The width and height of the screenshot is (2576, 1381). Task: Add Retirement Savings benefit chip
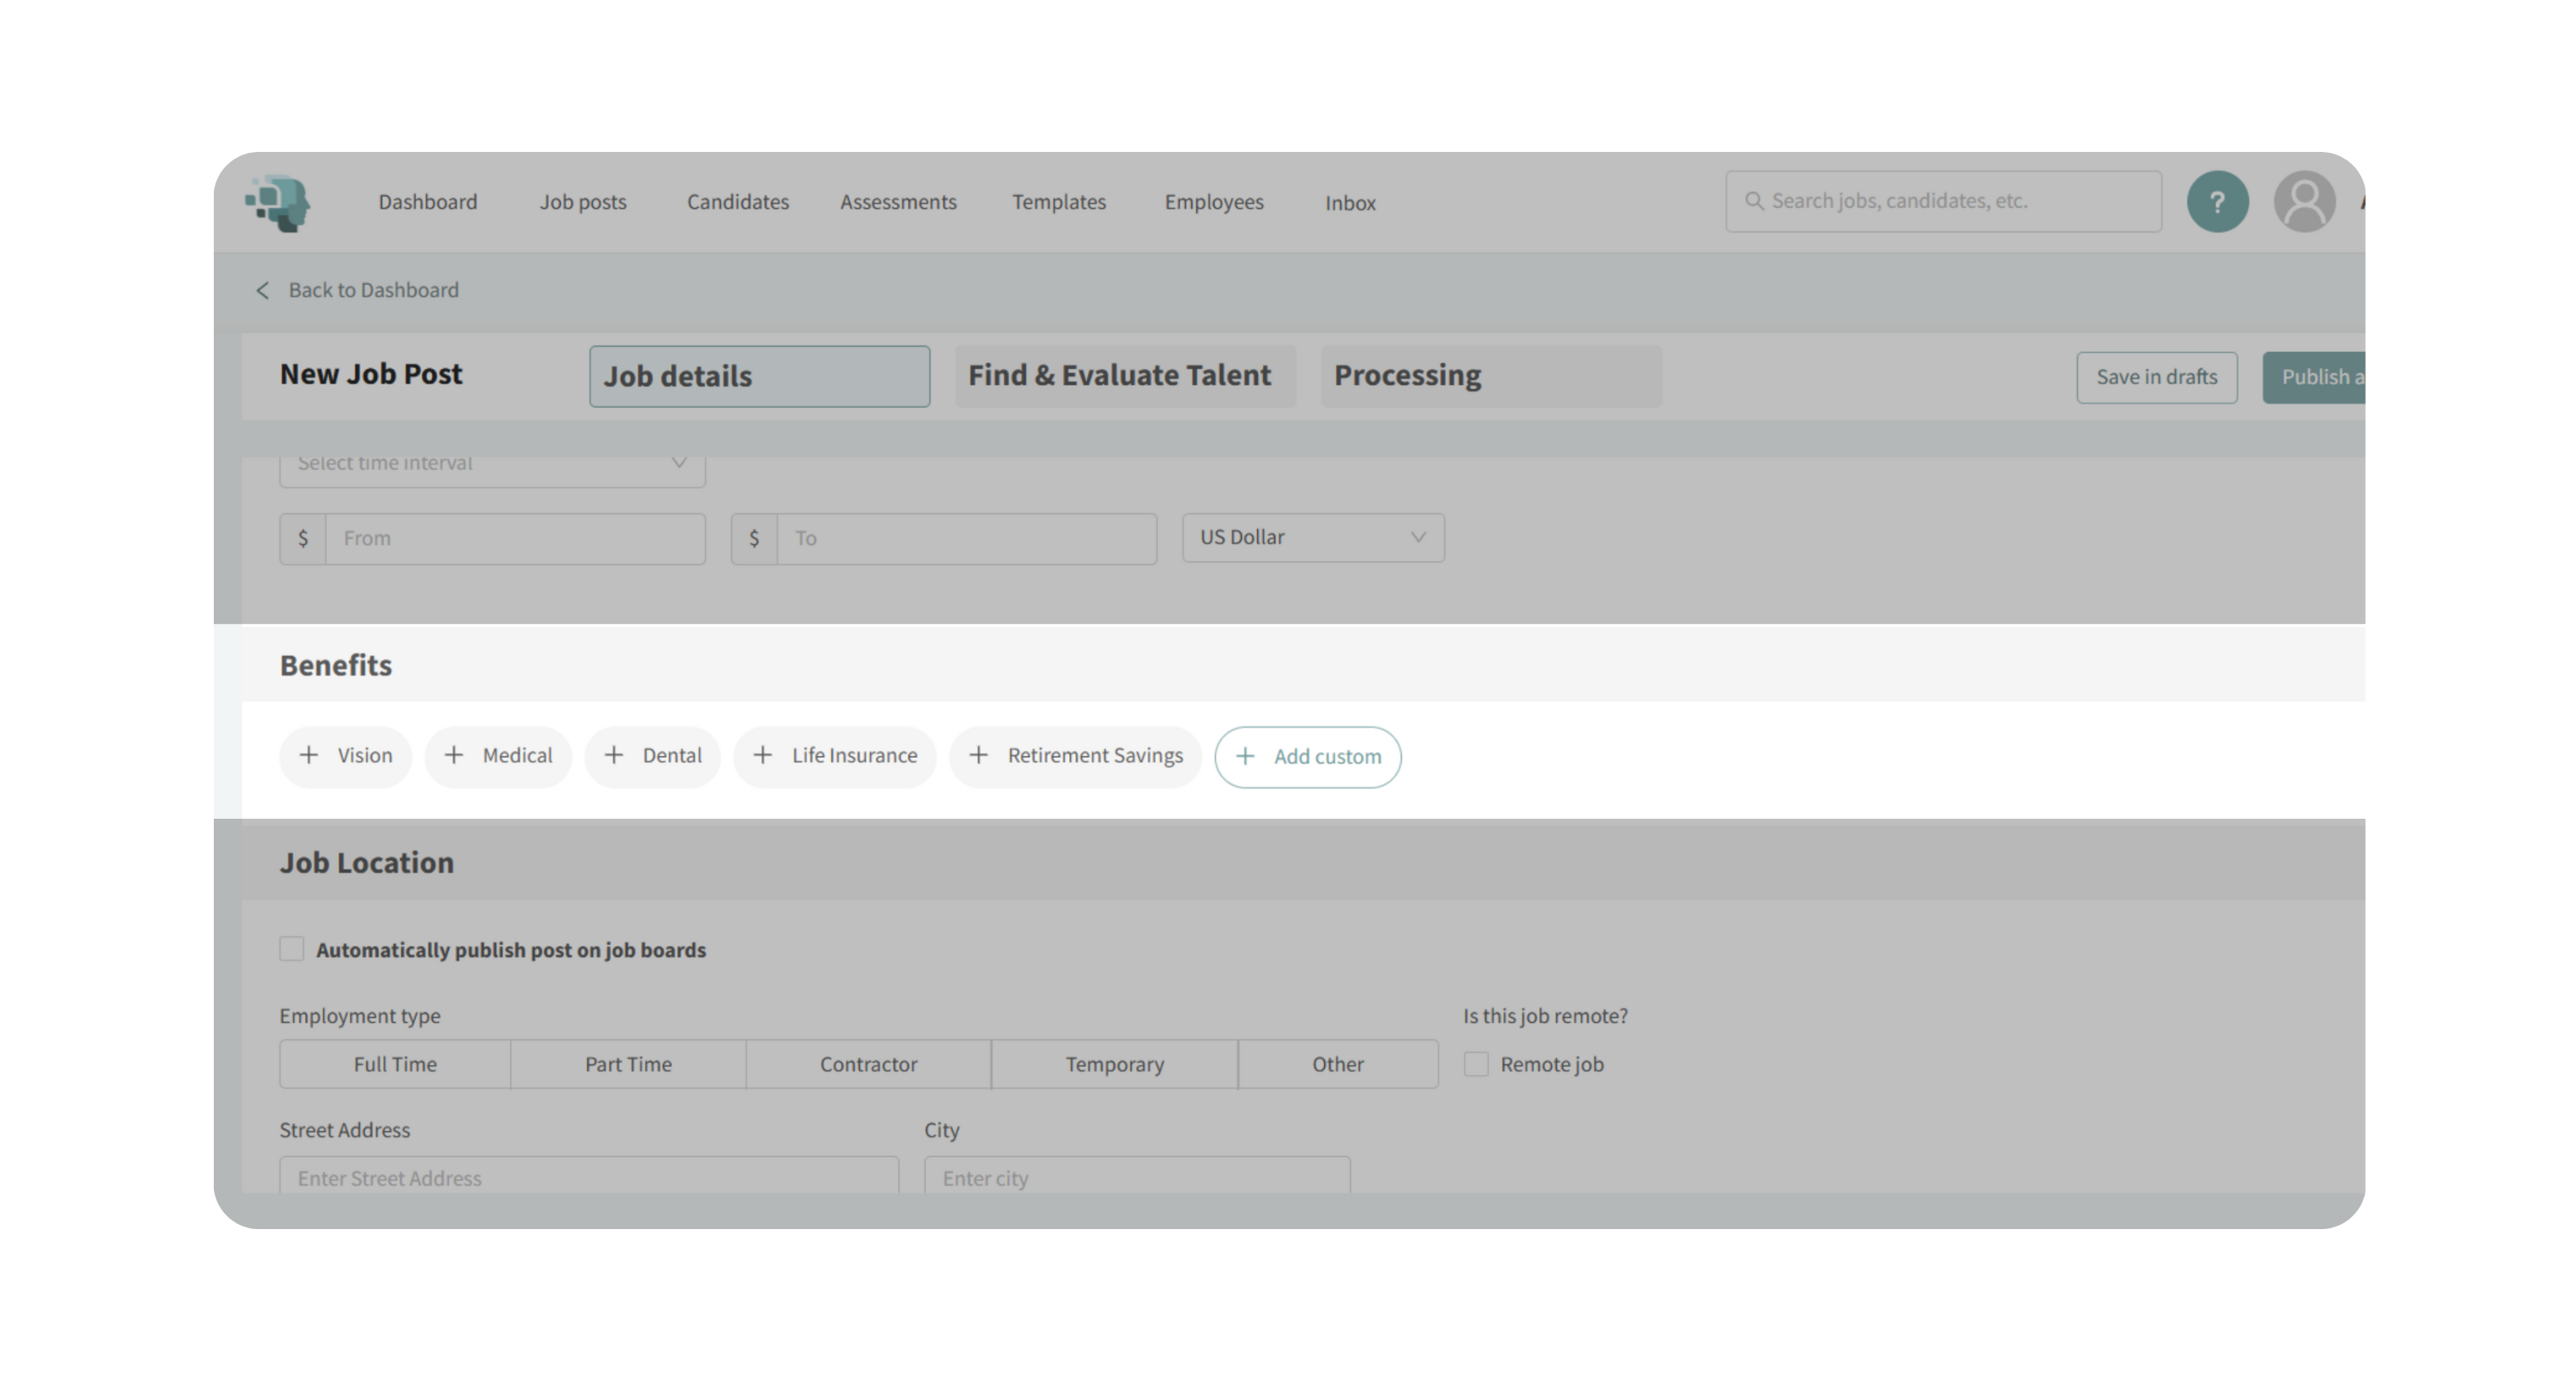1075,756
